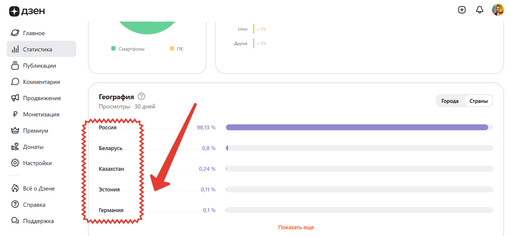Image resolution: width=511 pixels, height=236 pixels.
Task: Open the Донаты section
Action: [x=33, y=147]
